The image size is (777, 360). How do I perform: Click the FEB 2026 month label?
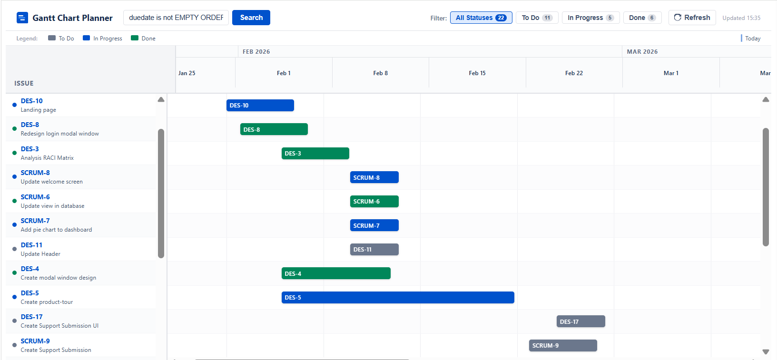point(256,51)
